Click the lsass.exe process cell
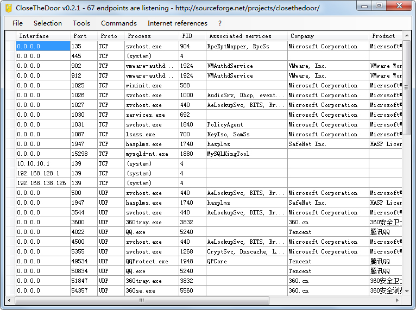416x310 pixels. coord(152,134)
